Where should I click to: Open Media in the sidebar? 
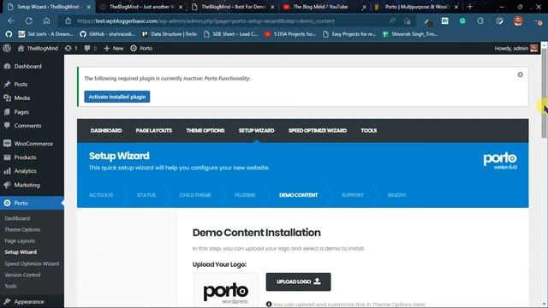tap(21, 98)
